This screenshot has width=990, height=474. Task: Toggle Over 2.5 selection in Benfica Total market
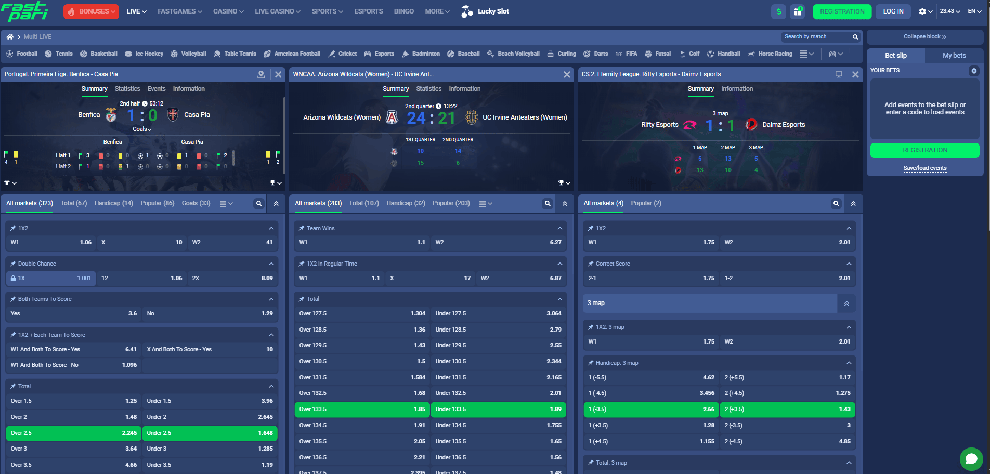point(73,433)
